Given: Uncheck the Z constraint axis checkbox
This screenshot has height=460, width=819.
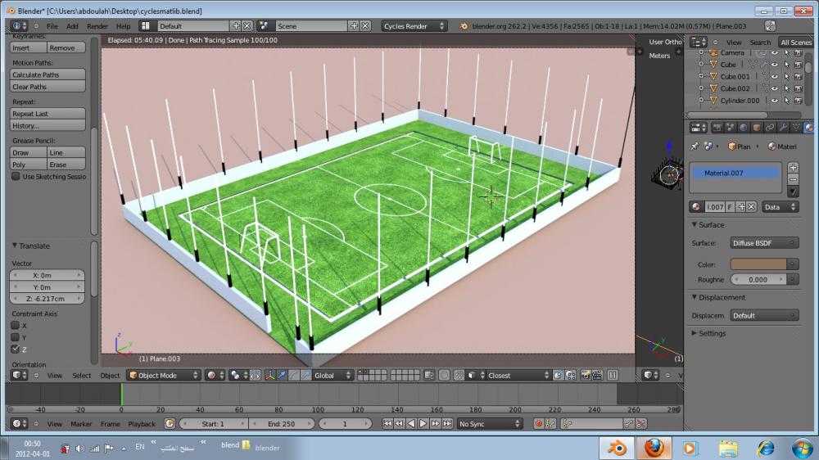Looking at the screenshot, I should click(x=15, y=349).
